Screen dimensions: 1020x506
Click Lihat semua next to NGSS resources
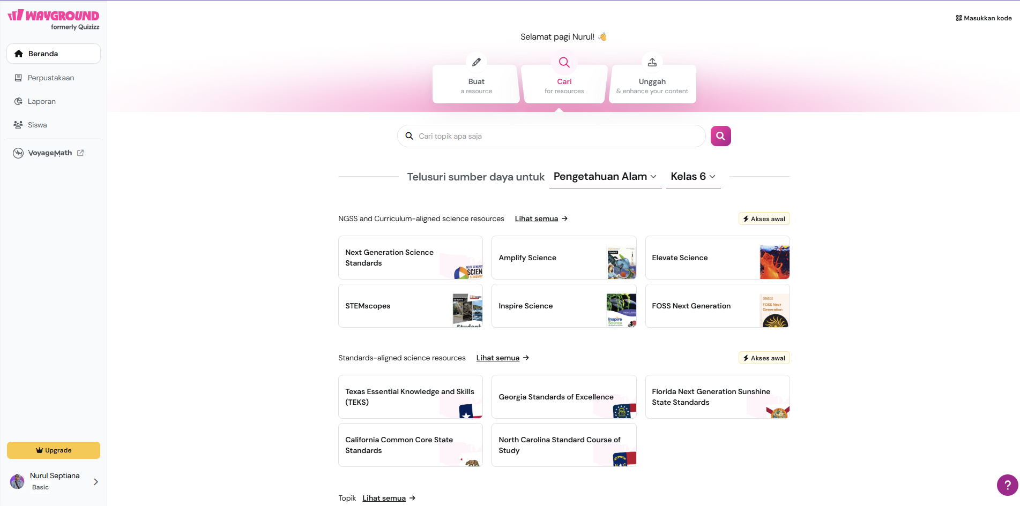(x=536, y=218)
